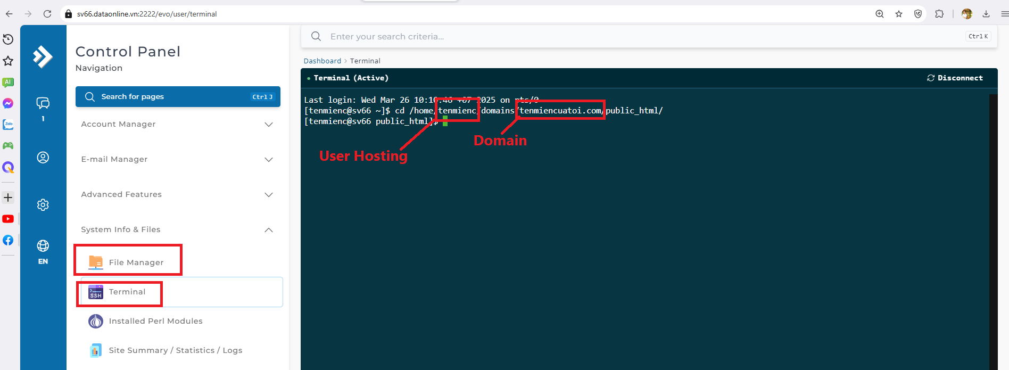1009x370 pixels.
Task: Click the 'Terminal' breadcrumb text
Action: point(365,61)
